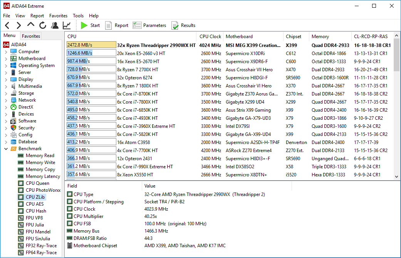
Task: Click the Back navigation arrow
Action: pyautogui.click(x=7, y=25)
